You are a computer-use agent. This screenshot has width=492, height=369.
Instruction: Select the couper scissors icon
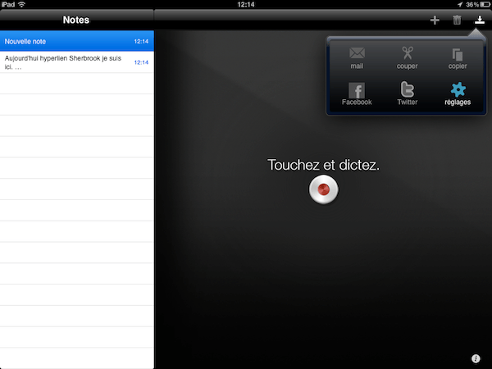click(x=408, y=56)
